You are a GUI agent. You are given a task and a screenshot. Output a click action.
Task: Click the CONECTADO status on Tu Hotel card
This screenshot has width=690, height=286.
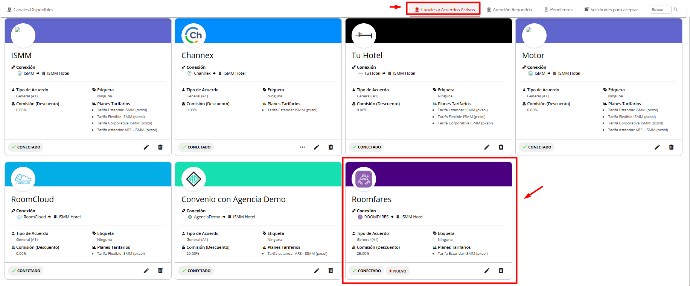pyautogui.click(x=366, y=147)
